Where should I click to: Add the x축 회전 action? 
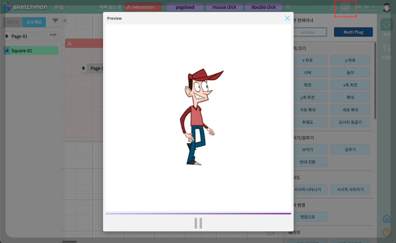(x=350, y=85)
